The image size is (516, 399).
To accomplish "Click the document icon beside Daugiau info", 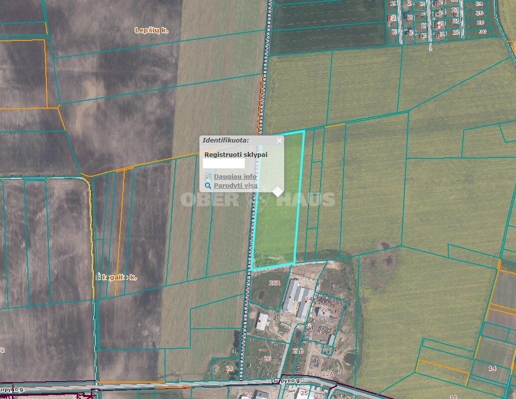I will point(208,177).
